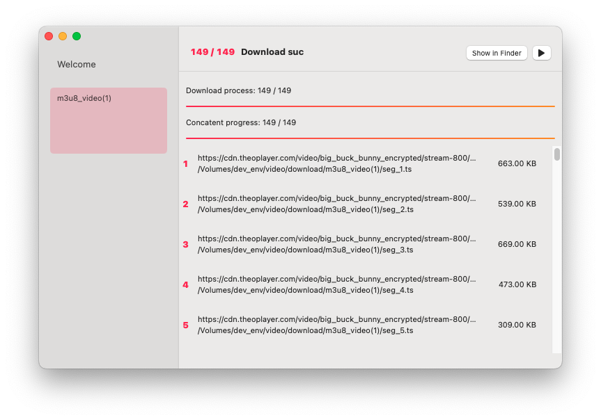601x420 pixels.
Task: Click the seg_5.ts download path
Action: pos(336,330)
